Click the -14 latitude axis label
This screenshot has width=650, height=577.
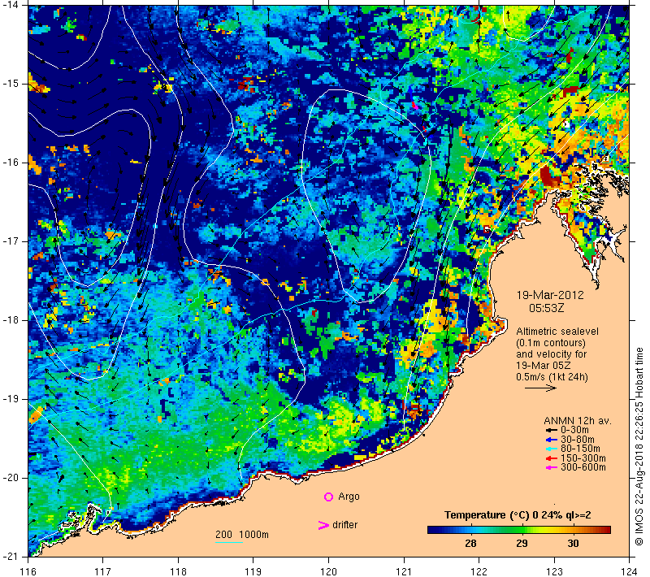click(11, 5)
